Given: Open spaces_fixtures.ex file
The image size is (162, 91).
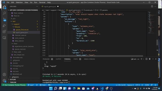Looking at the screenshot, I should pyautogui.click(x=22, y=30).
